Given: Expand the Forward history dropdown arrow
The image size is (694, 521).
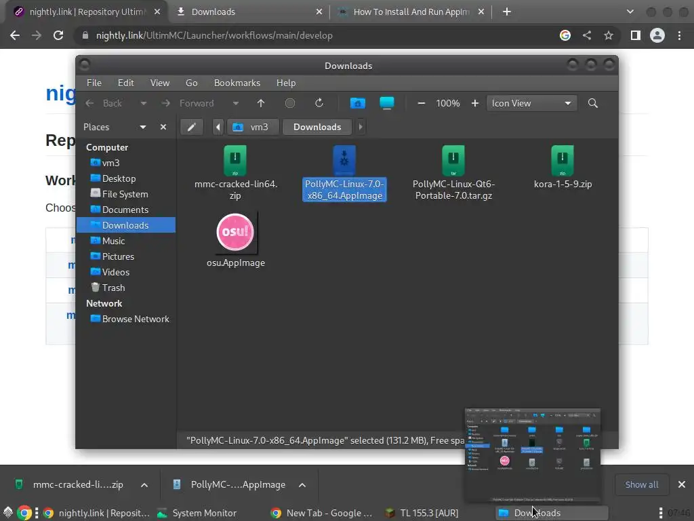Looking at the screenshot, I should (236, 103).
